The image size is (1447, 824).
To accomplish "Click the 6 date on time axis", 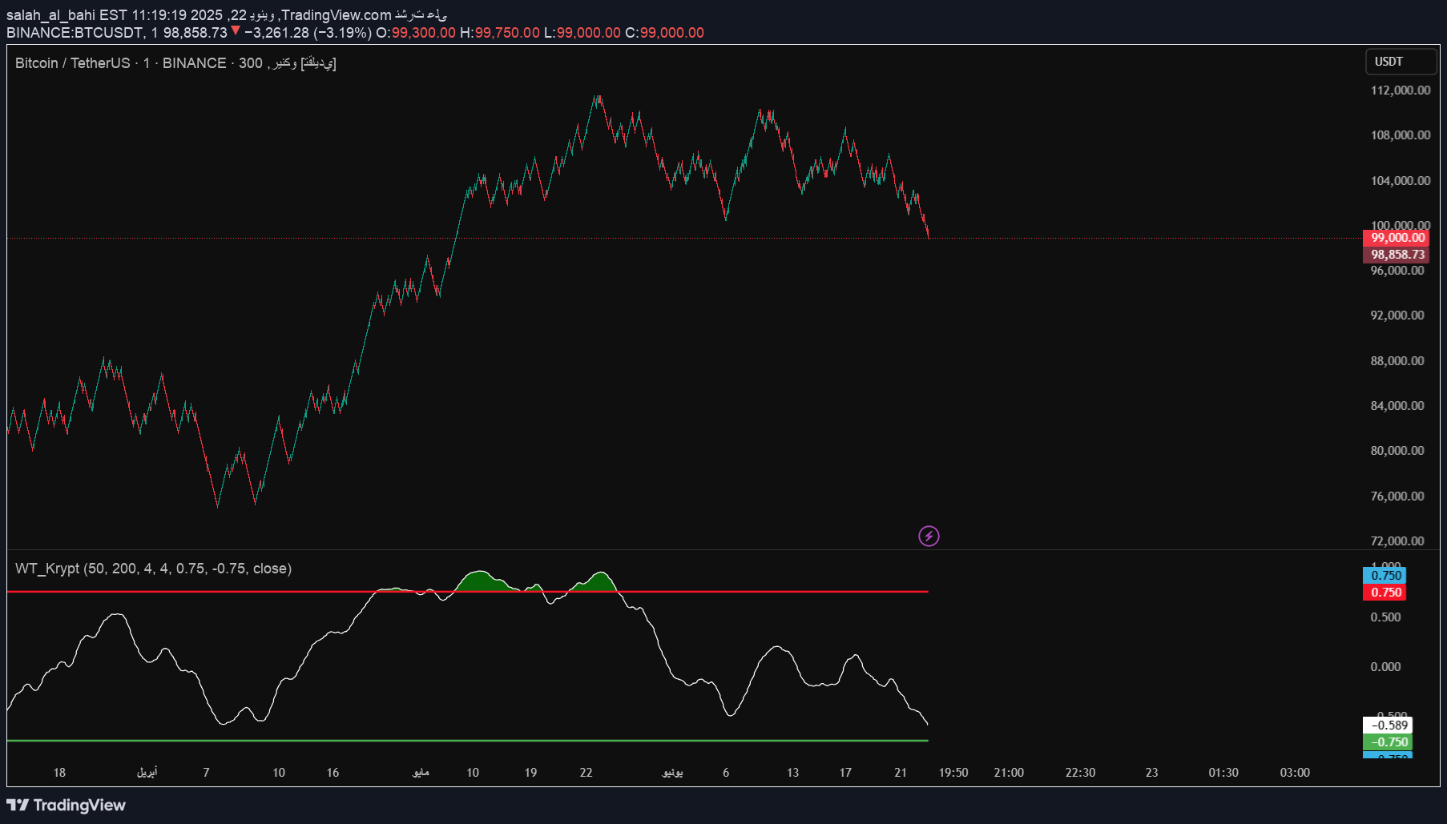I will pos(726,773).
